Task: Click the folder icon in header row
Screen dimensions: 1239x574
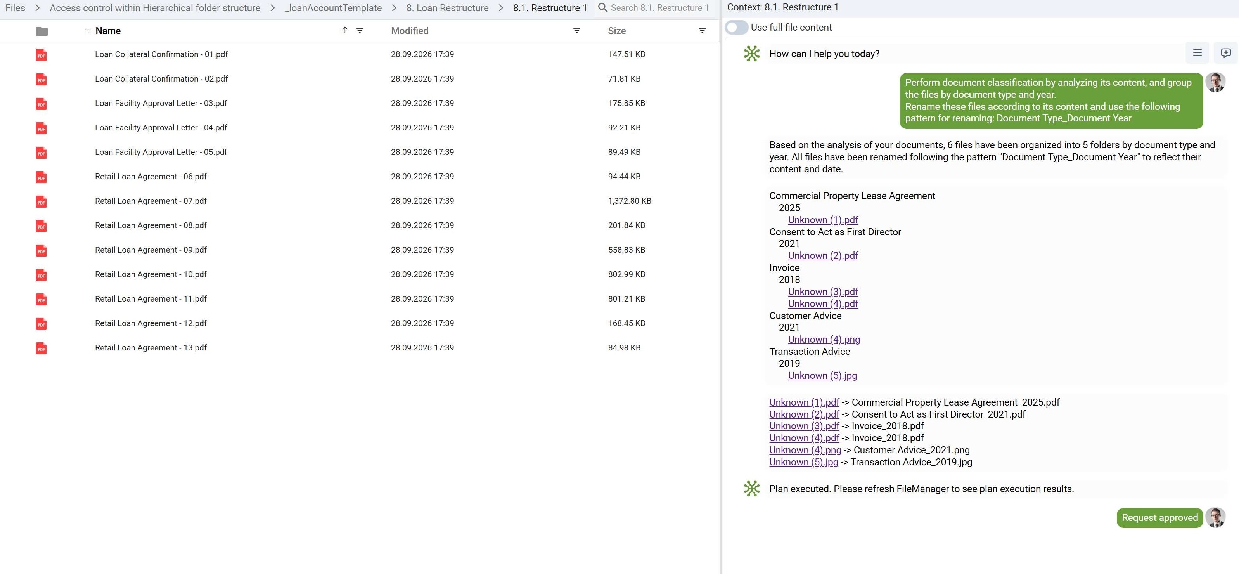Action: point(42,31)
